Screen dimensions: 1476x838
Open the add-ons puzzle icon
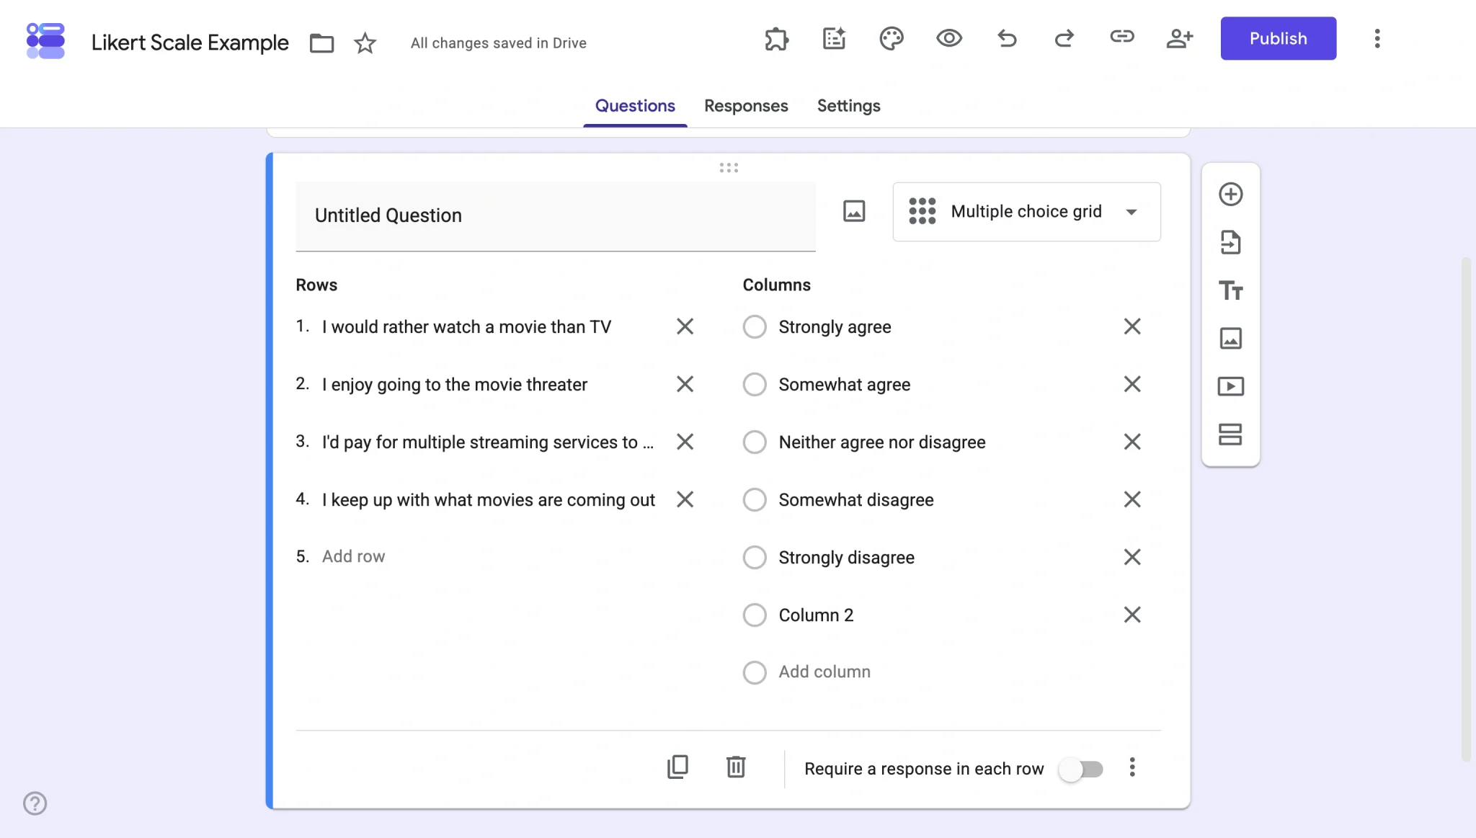(x=776, y=38)
